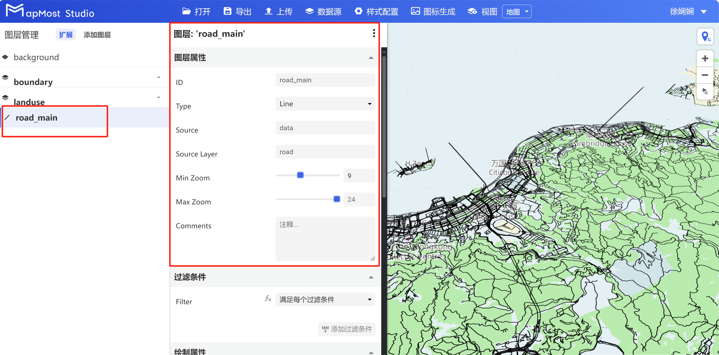Click the 添加过滤条件 button
The width and height of the screenshot is (719, 355).
(x=347, y=329)
